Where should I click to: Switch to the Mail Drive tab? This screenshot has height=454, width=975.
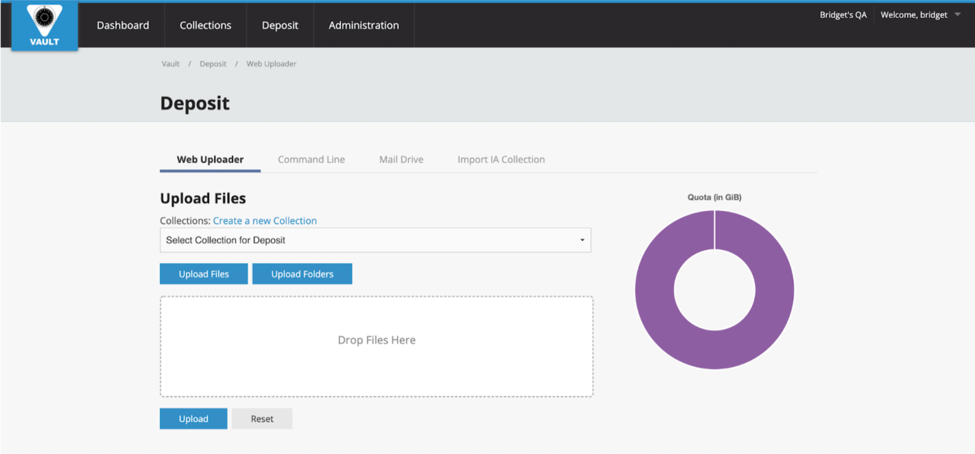coord(401,160)
